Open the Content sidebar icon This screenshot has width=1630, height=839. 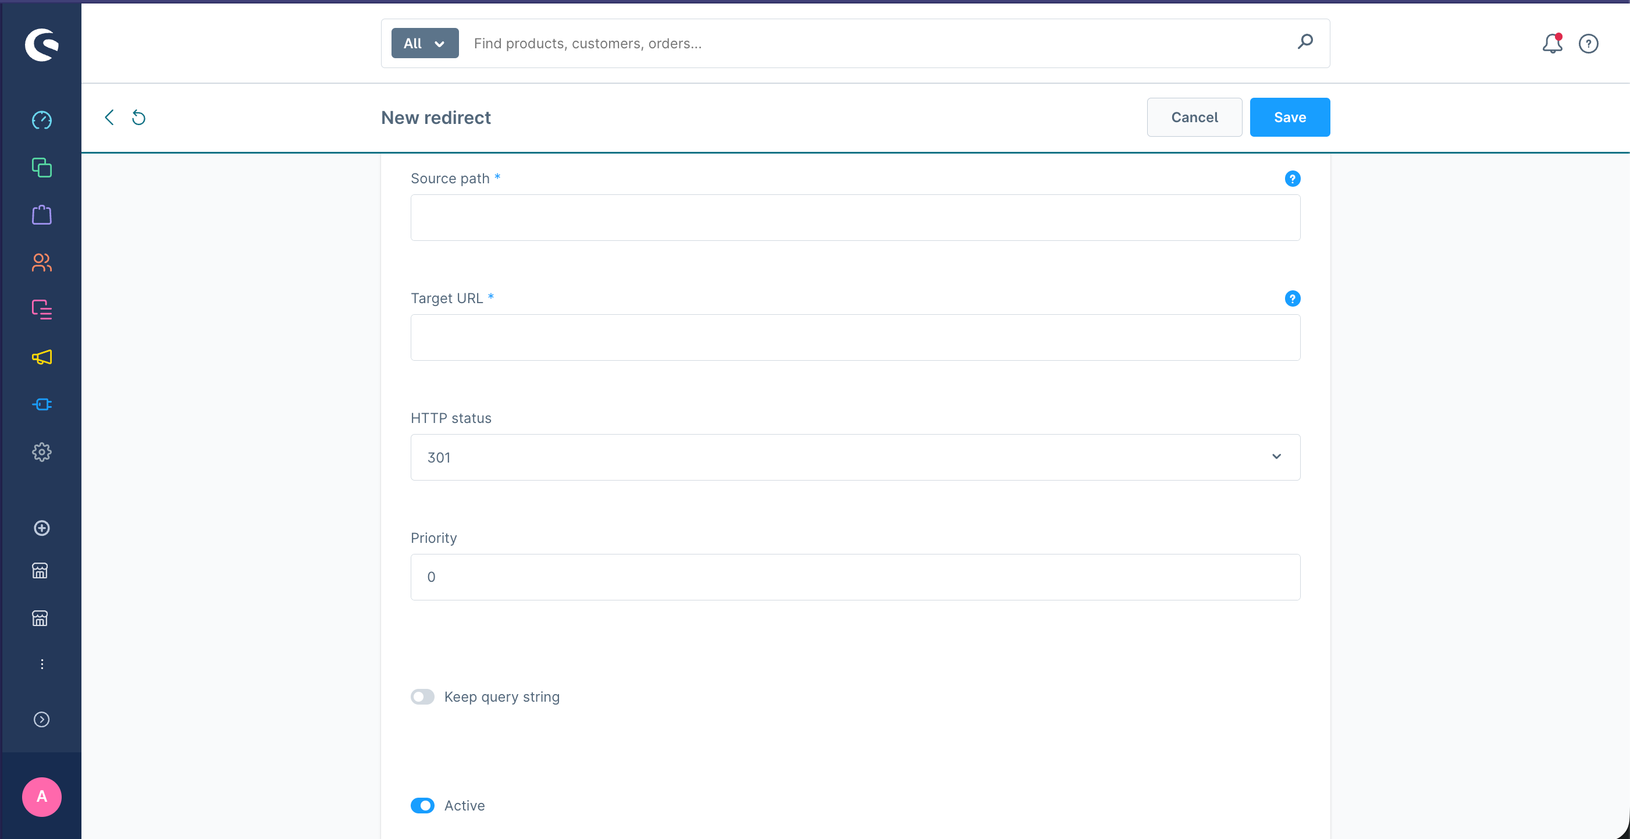tap(42, 310)
